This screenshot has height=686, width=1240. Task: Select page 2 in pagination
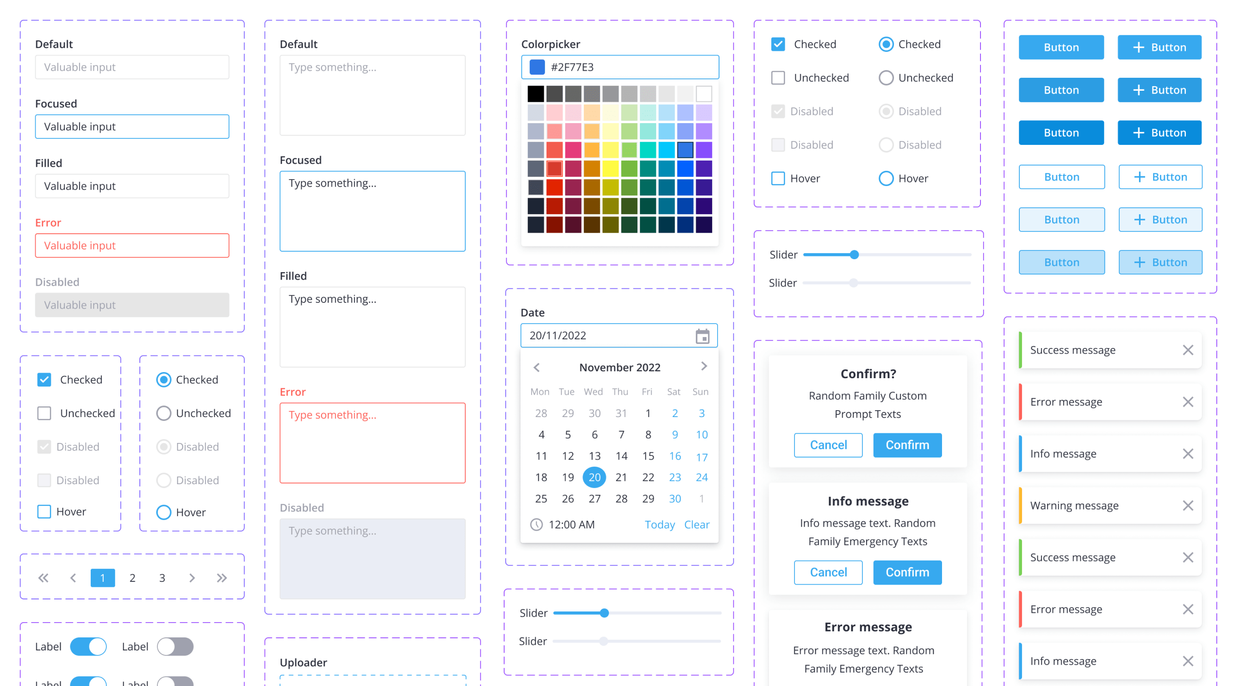132,578
